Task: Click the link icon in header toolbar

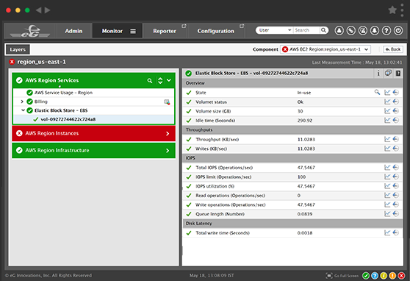Action: click(351, 31)
